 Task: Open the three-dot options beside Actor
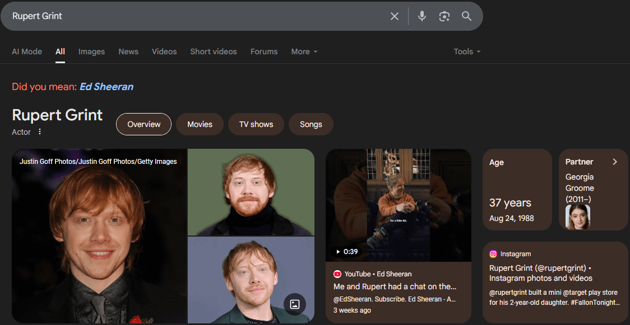pos(39,132)
